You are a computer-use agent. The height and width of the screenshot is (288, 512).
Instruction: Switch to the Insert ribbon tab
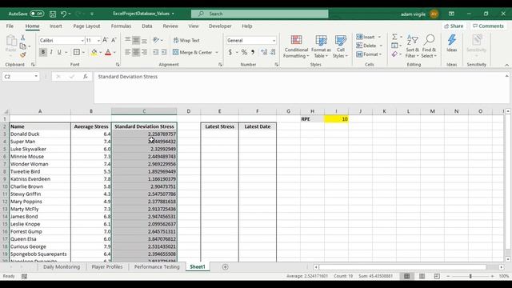tap(55, 26)
